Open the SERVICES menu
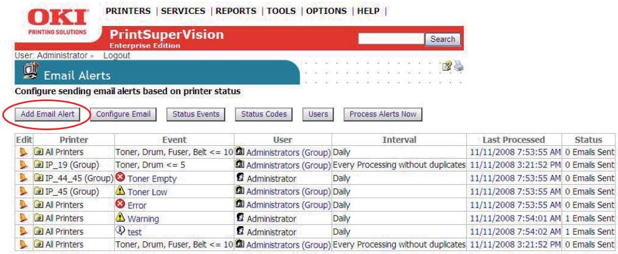 (x=183, y=11)
